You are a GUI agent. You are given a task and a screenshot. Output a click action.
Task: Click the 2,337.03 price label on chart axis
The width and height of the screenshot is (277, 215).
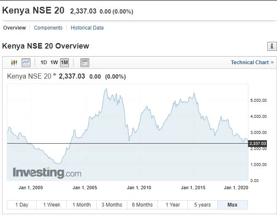(x=258, y=144)
